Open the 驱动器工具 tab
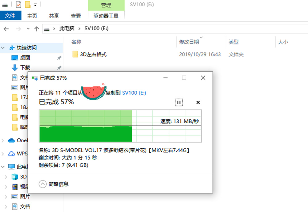The width and height of the screenshot is (308, 212). tap(106, 16)
